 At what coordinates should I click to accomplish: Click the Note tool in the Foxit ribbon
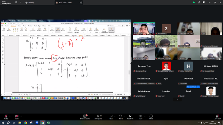tap(22, 30)
